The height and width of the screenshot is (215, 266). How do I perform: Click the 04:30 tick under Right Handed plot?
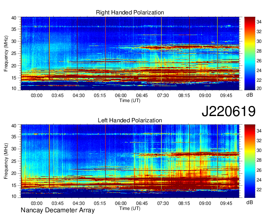point(79,95)
